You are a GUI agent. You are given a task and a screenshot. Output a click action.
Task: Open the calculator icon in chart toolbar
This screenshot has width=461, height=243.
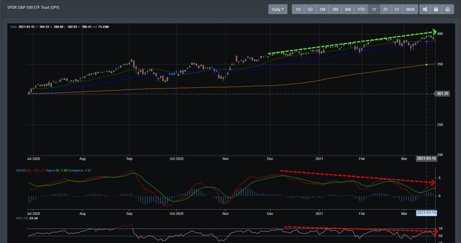tap(436, 9)
